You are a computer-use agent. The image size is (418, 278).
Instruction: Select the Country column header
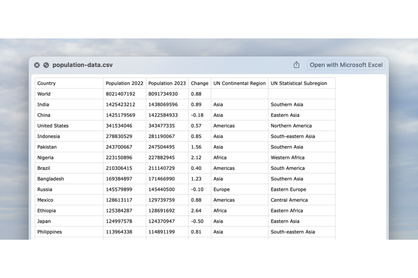pos(47,83)
